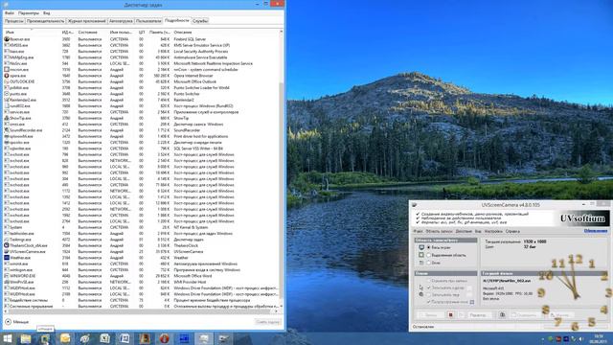This screenshot has width=613, height=345.
Task: Select the full screen recording radio option
Action: point(429,247)
